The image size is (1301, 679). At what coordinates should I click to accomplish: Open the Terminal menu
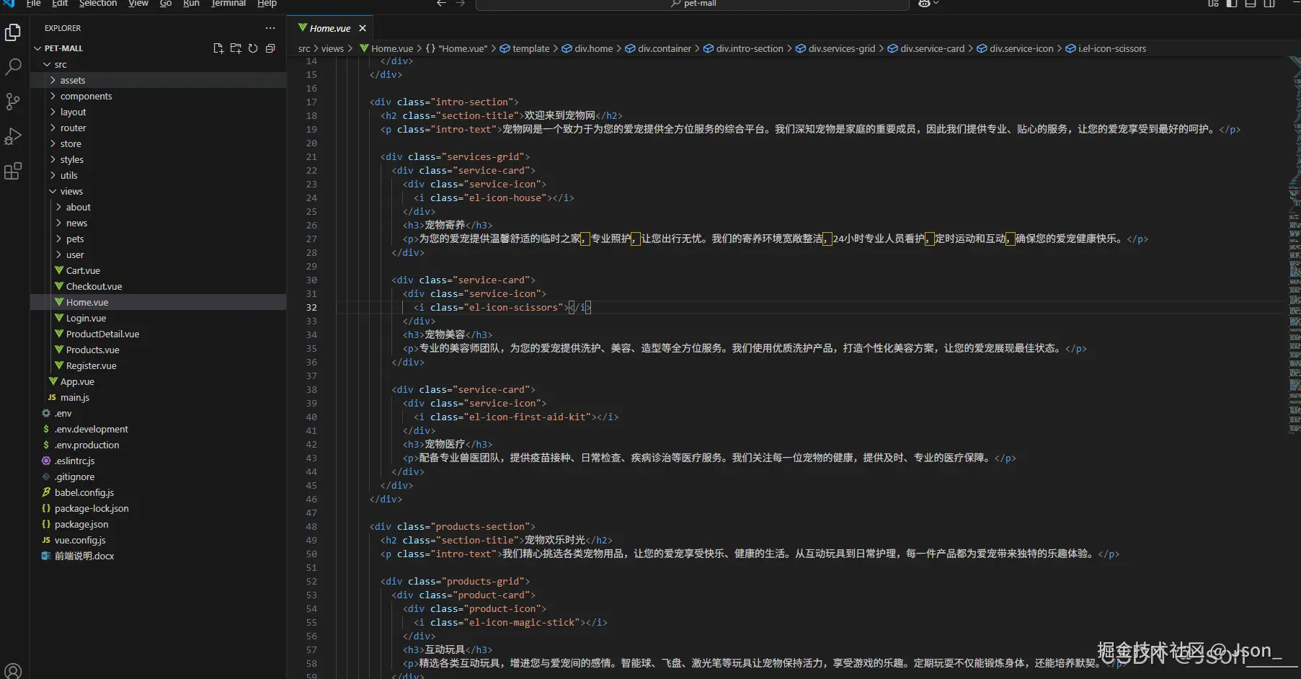(x=228, y=4)
